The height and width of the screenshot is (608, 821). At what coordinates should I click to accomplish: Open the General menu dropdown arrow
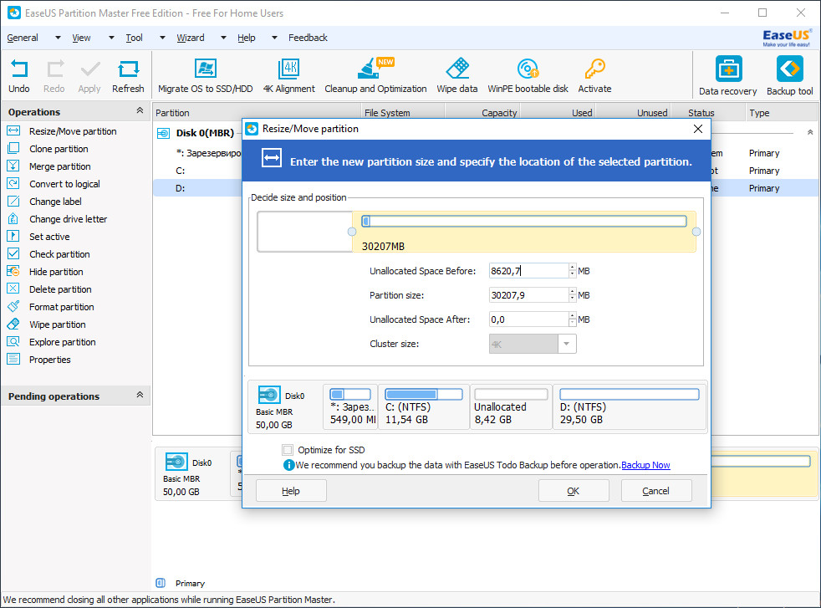tap(59, 38)
